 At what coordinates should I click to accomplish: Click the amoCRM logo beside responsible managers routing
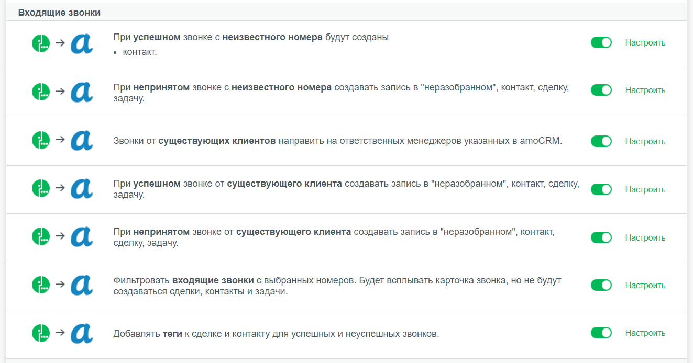(81, 141)
